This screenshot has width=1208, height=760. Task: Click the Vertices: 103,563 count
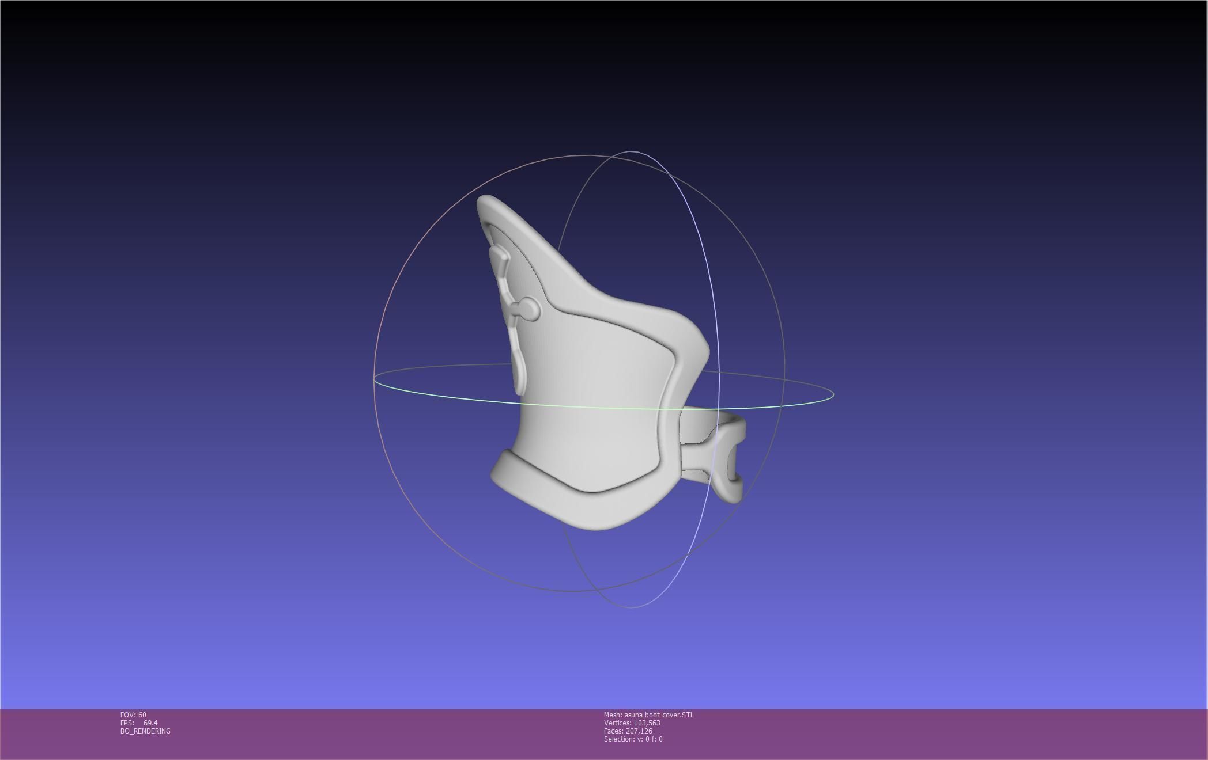click(x=632, y=723)
